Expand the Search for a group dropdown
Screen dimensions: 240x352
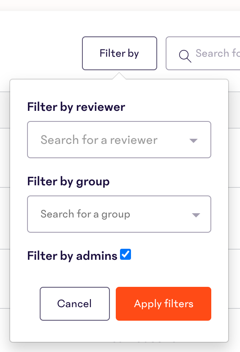(x=119, y=214)
